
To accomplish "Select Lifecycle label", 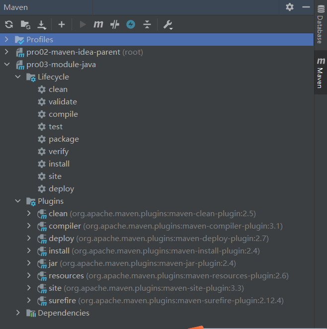I will pos(53,77).
